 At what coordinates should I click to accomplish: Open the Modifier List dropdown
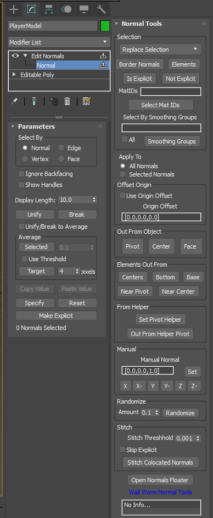59,42
